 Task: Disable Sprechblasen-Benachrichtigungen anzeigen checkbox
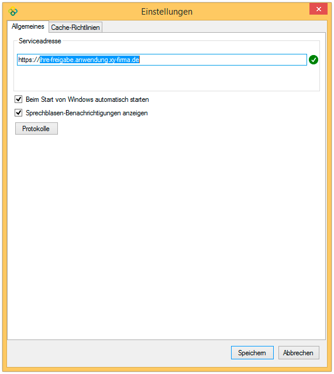click(19, 112)
